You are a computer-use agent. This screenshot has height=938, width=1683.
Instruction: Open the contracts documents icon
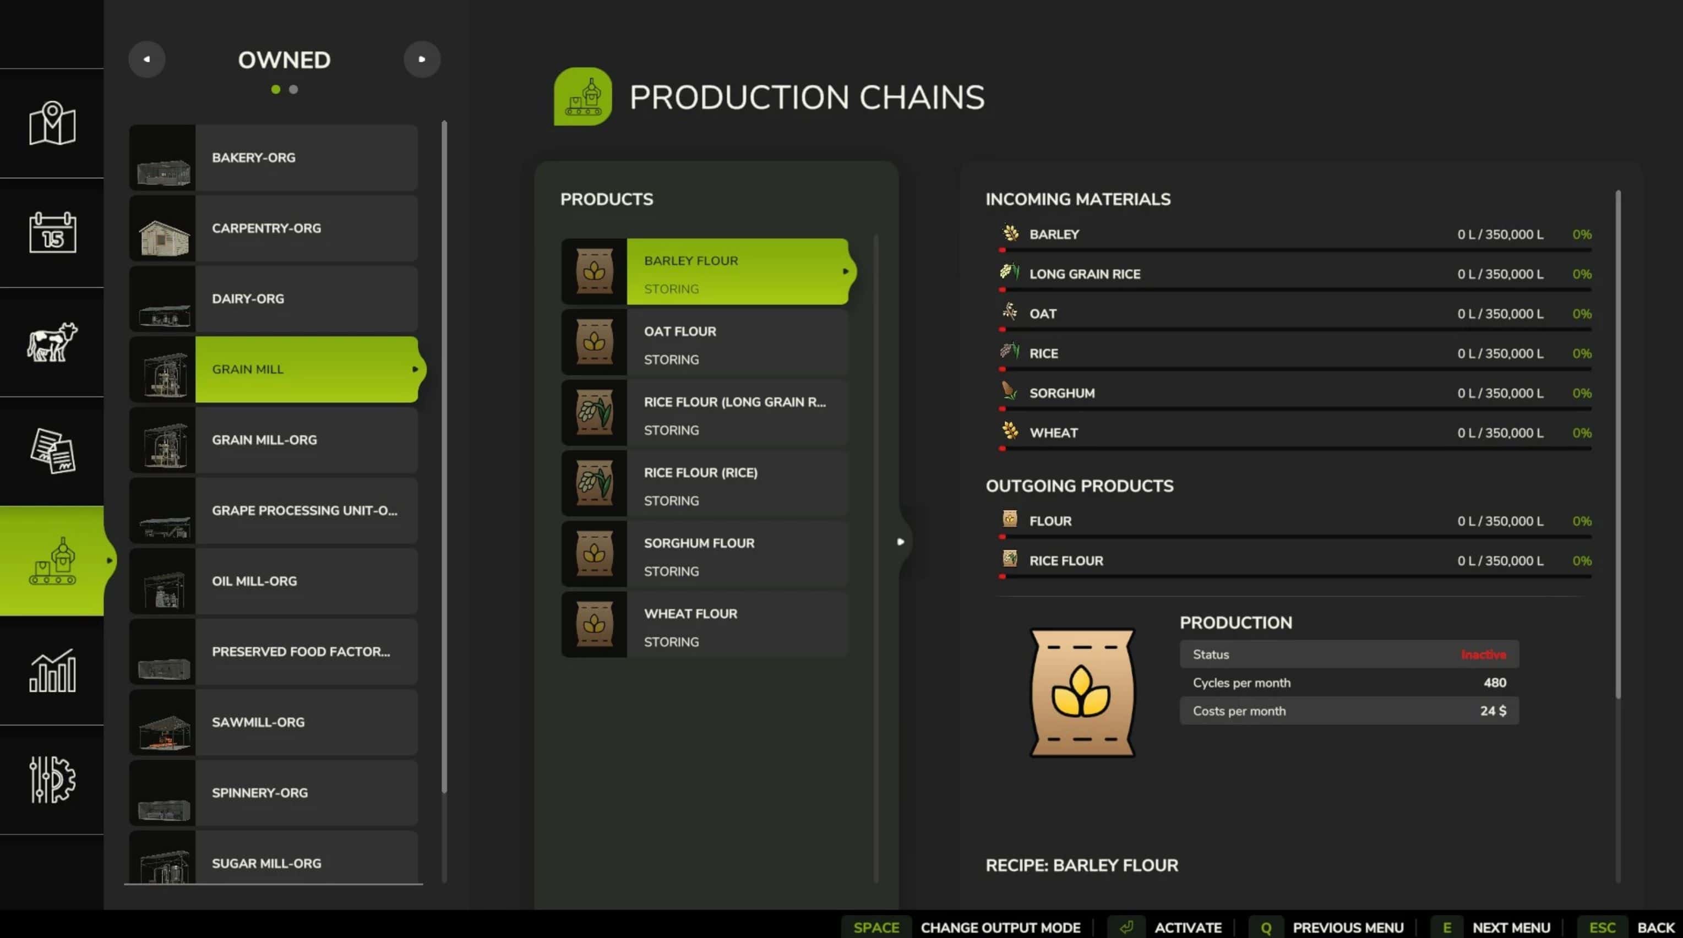point(52,451)
